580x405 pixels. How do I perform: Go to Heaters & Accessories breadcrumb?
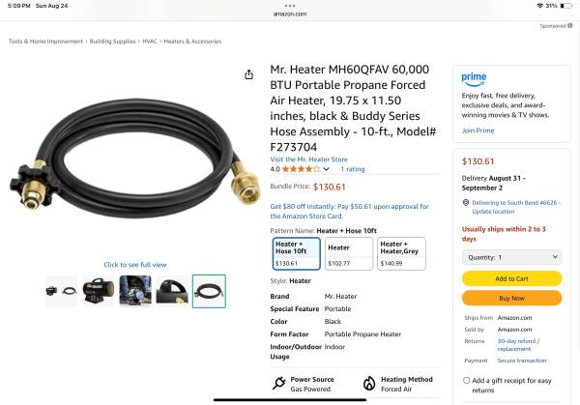[x=192, y=41]
